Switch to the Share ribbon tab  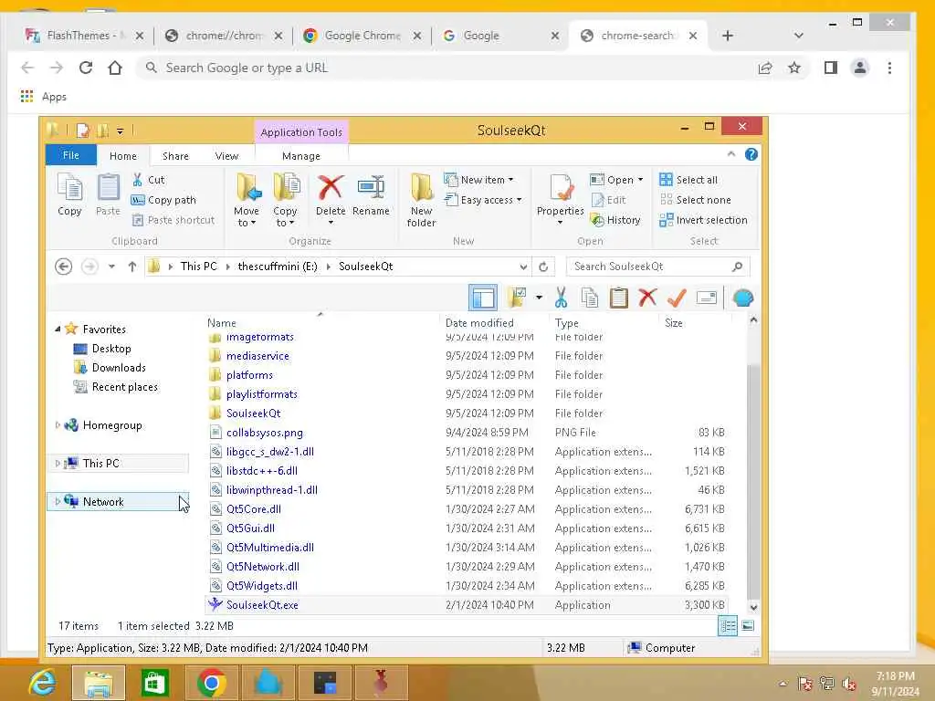pos(175,155)
